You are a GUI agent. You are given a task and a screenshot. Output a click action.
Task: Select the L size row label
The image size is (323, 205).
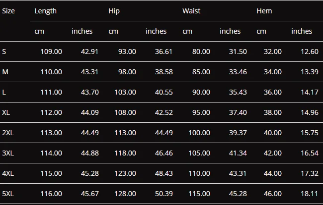[x=4, y=92]
